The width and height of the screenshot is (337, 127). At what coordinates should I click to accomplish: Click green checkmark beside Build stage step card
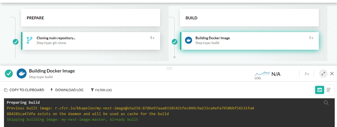[175, 42]
